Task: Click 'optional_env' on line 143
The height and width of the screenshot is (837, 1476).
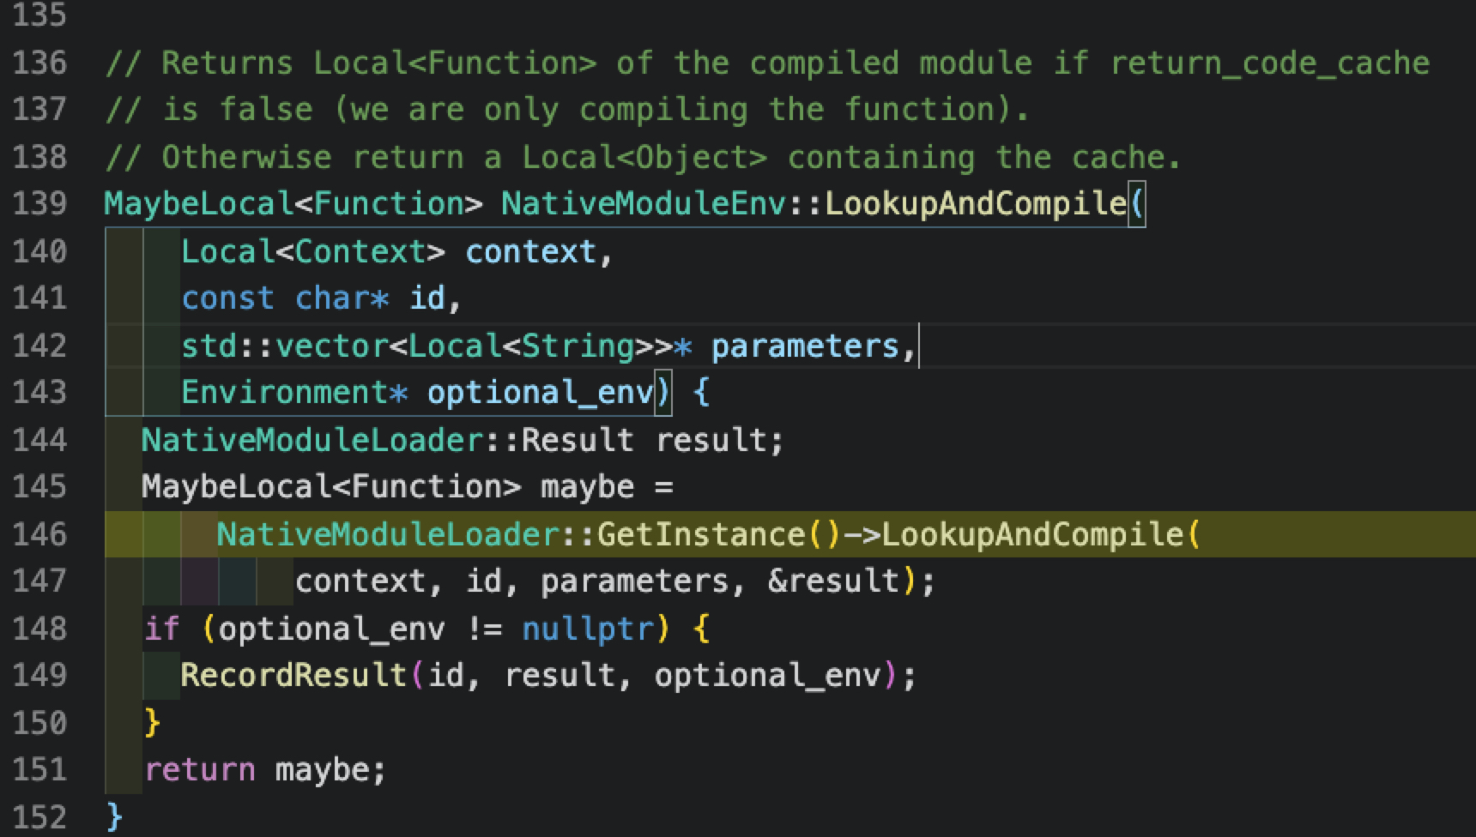Action: point(541,393)
